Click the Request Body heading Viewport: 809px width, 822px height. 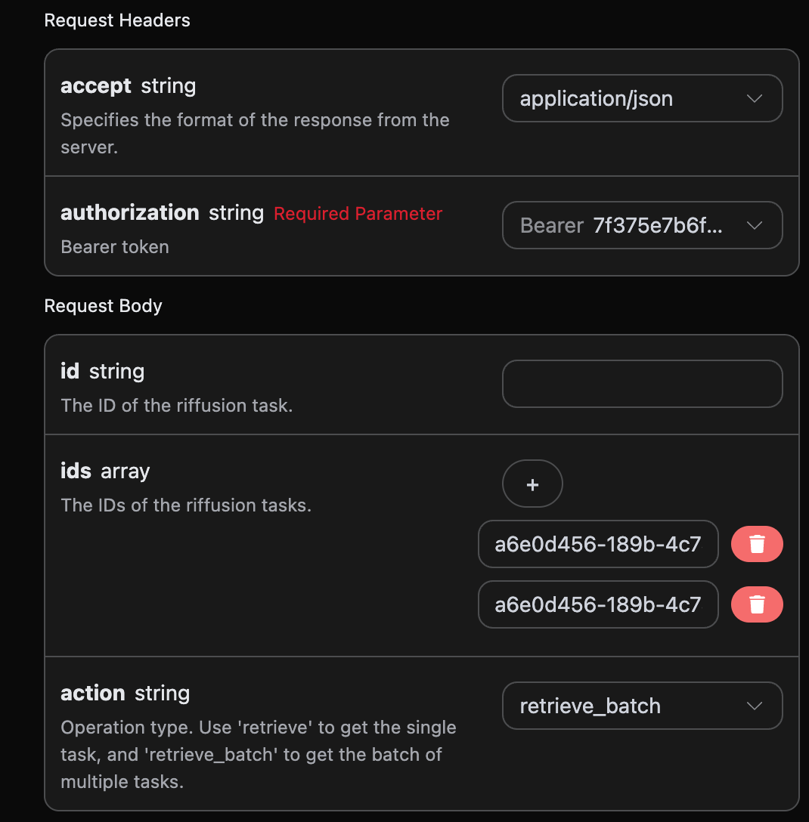[x=103, y=306]
